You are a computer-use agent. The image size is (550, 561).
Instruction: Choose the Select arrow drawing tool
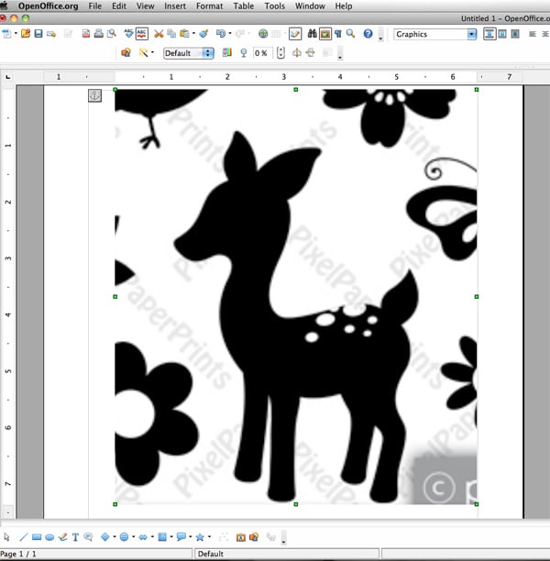(6, 537)
